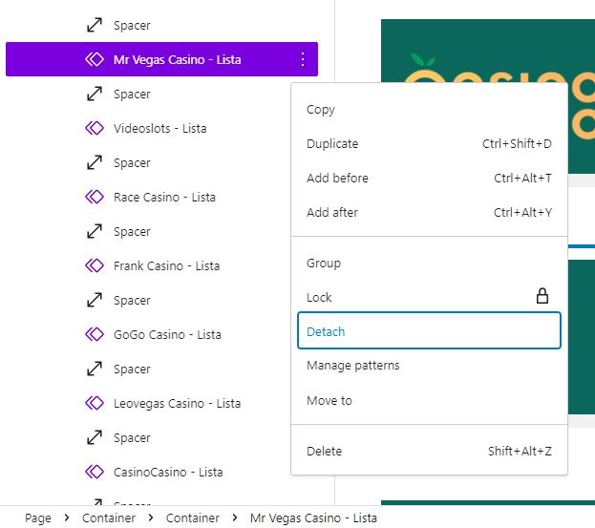Click the Spacer icon above Mr Vegas Casino
595x528 pixels.
click(95, 25)
